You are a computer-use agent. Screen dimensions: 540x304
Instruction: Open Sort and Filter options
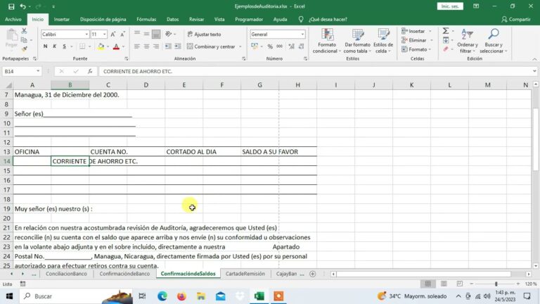468,41
